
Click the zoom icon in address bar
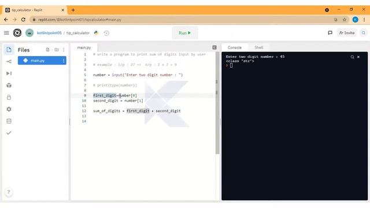tap(335, 20)
